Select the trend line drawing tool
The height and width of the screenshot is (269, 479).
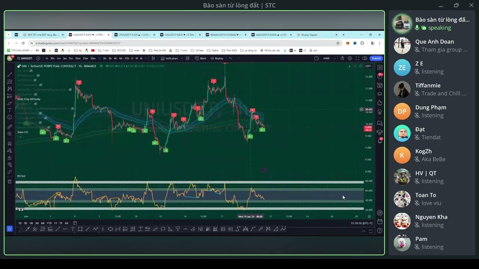point(10,74)
